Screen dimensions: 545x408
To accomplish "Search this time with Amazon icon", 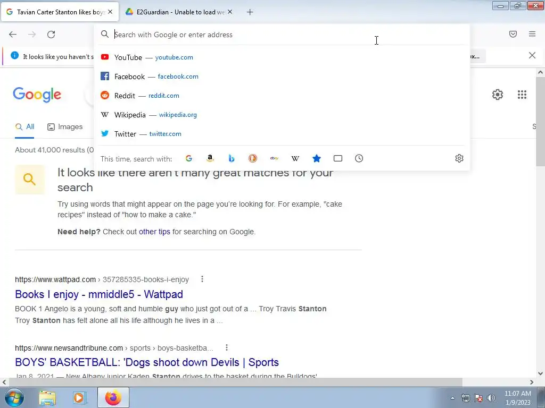I will tap(210, 158).
